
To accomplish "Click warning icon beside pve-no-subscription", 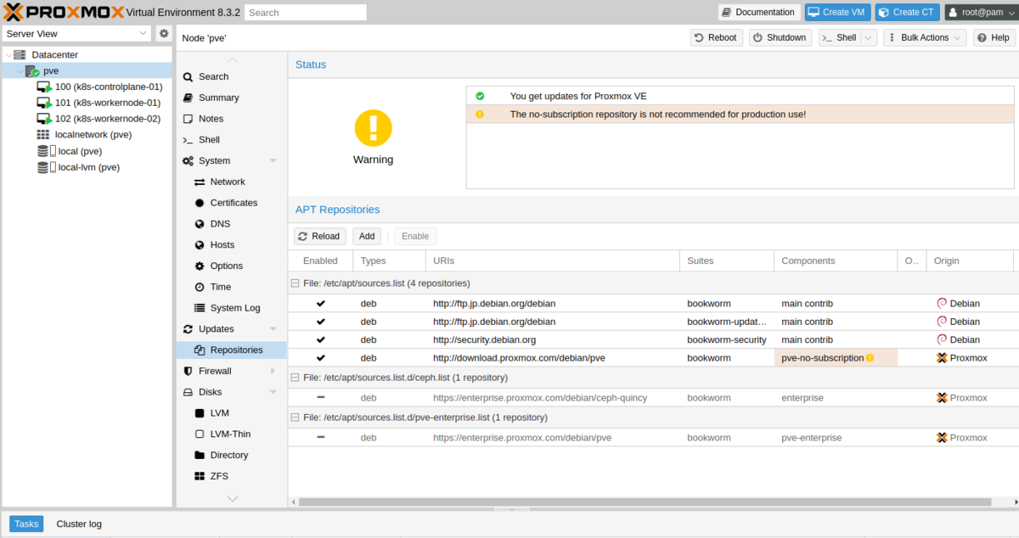I will tap(870, 358).
